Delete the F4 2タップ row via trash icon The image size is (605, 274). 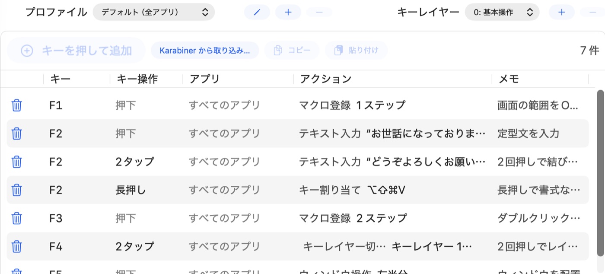click(x=16, y=247)
